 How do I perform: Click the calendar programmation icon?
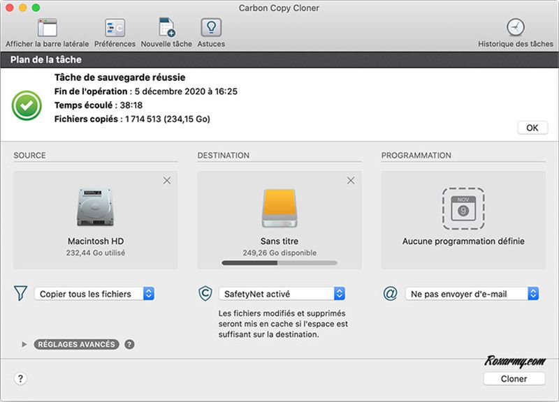(x=463, y=208)
